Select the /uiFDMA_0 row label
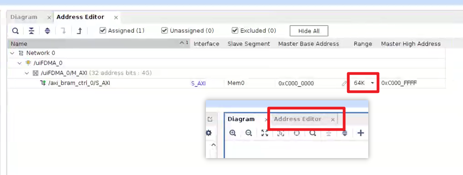 point(48,63)
